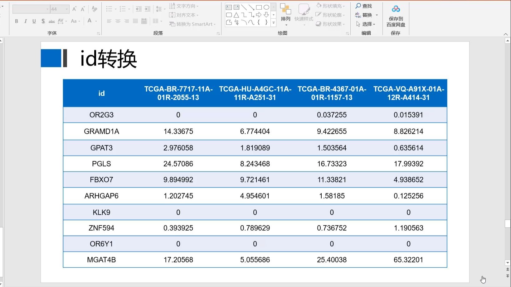Open paragraph group dialog launcher
Viewport: 511px width, 287px height.
[218, 33]
